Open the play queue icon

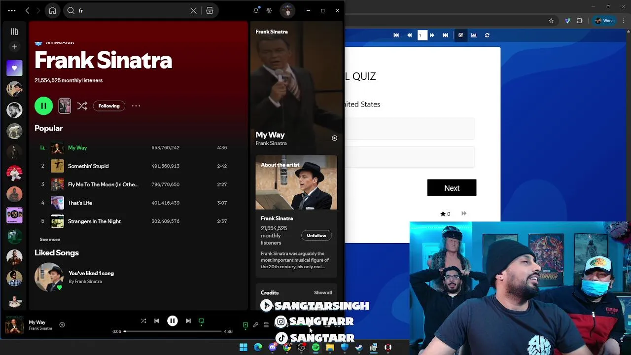click(266, 325)
